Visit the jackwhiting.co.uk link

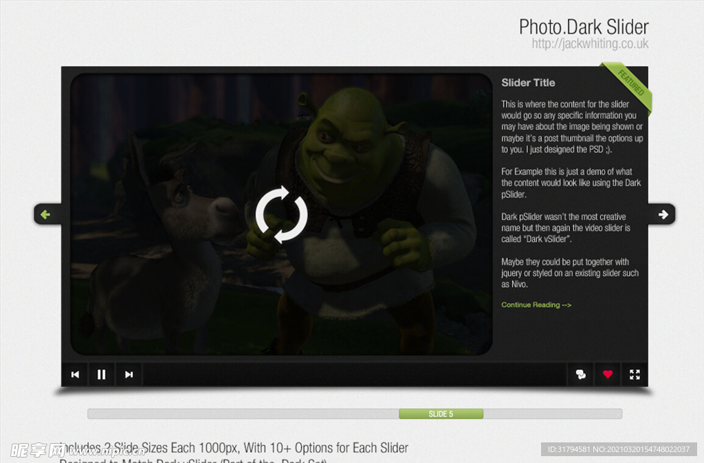590,43
